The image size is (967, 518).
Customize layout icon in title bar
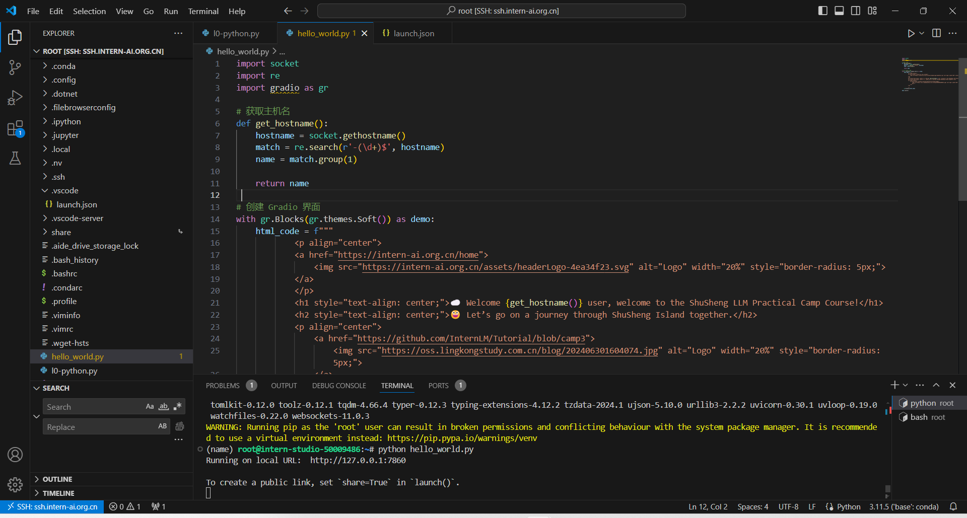pos(872,11)
